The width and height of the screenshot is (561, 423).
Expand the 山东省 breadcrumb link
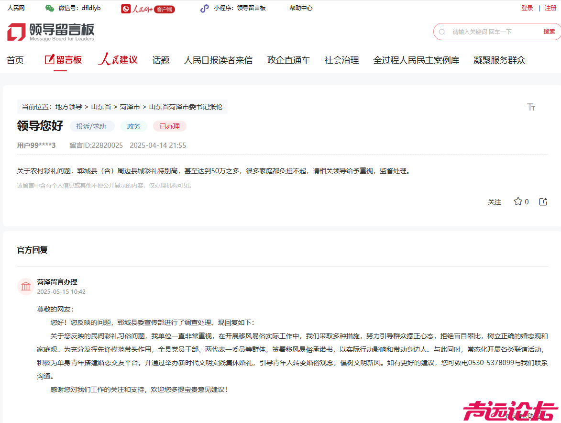(100, 107)
